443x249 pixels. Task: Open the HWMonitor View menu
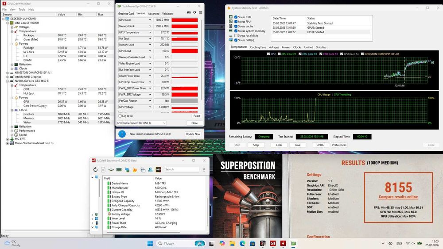[12, 9]
